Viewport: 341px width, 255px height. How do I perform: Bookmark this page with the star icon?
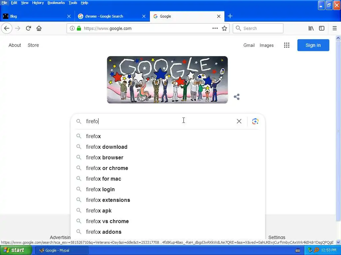[x=224, y=29]
